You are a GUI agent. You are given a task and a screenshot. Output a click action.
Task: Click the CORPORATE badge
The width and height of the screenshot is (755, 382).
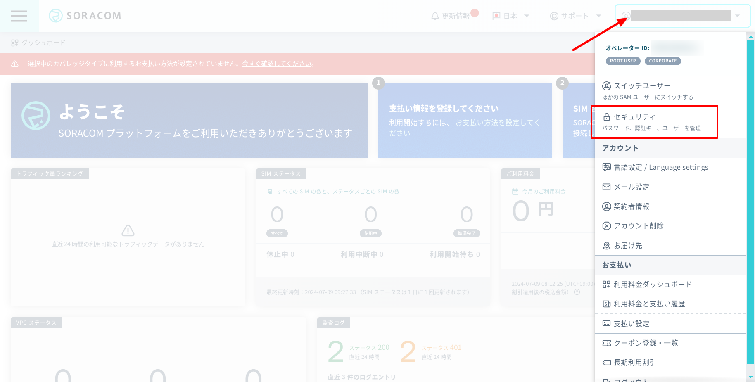[x=662, y=61]
